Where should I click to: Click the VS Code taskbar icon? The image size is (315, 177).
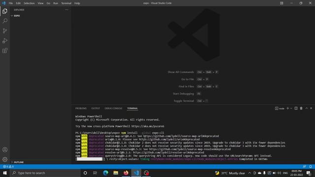[136, 173]
